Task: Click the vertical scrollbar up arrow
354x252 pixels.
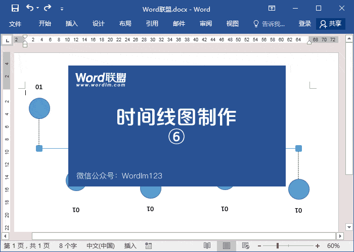Action: point(349,38)
